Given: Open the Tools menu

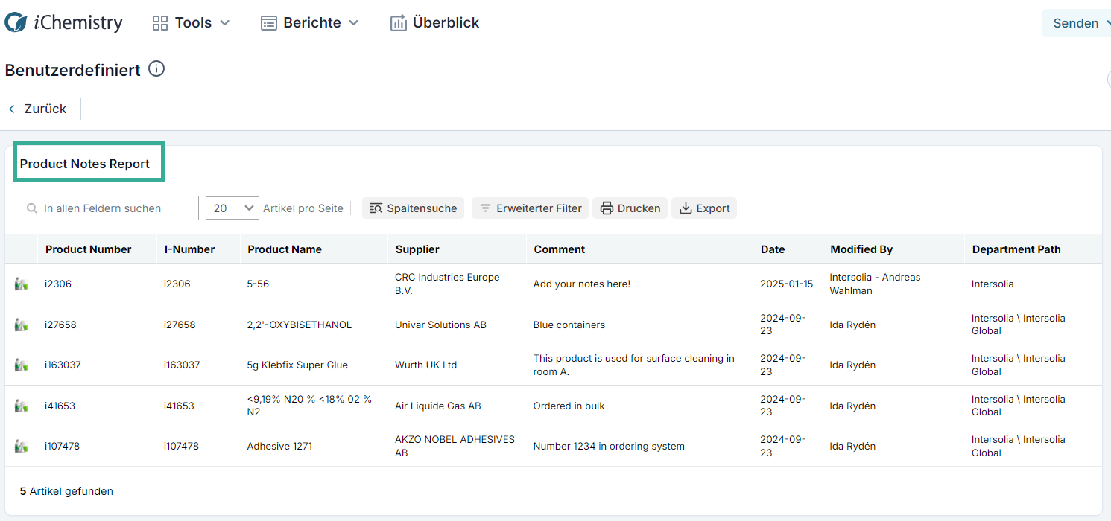Looking at the screenshot, I should [191, 23].
